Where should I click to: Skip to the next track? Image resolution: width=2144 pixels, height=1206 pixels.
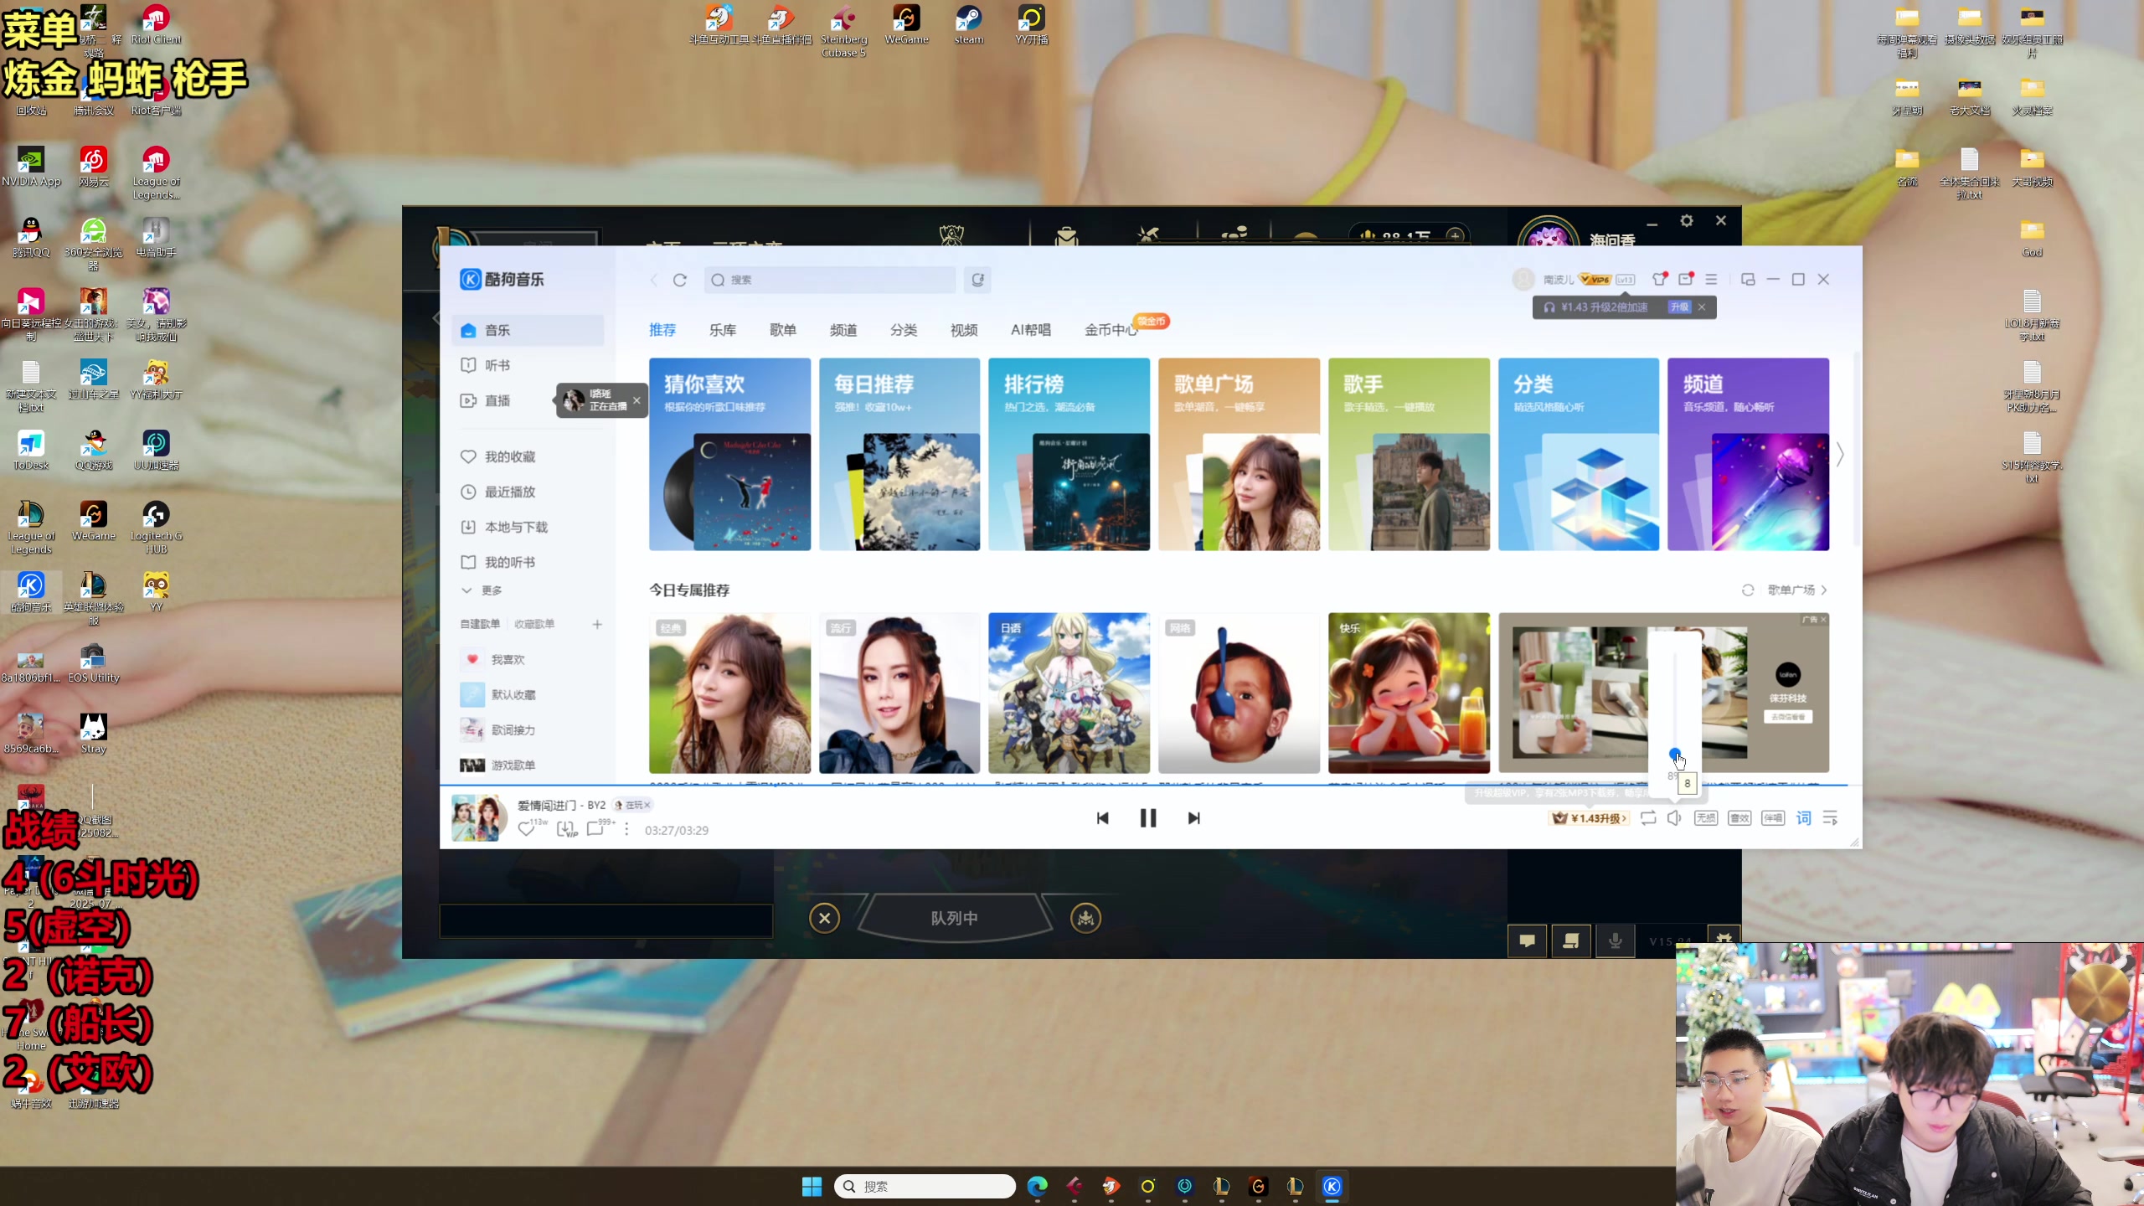(x=1193, y=818)
